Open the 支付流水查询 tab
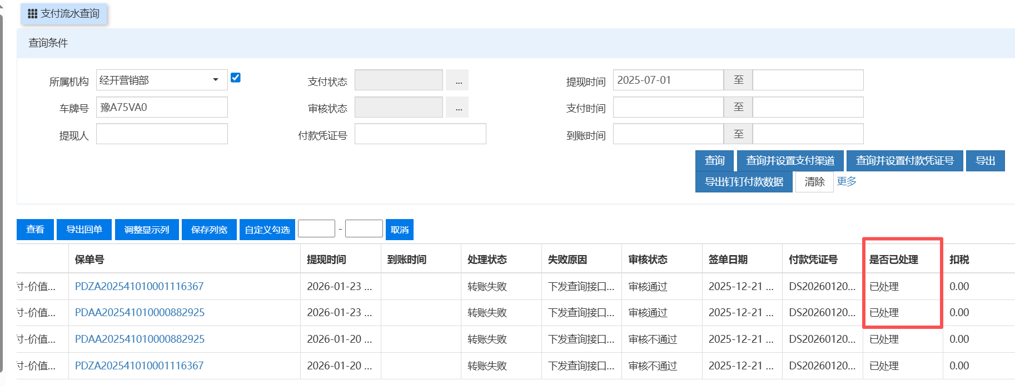The width and height of the screenshot is (1015, 386). (64, 14)
